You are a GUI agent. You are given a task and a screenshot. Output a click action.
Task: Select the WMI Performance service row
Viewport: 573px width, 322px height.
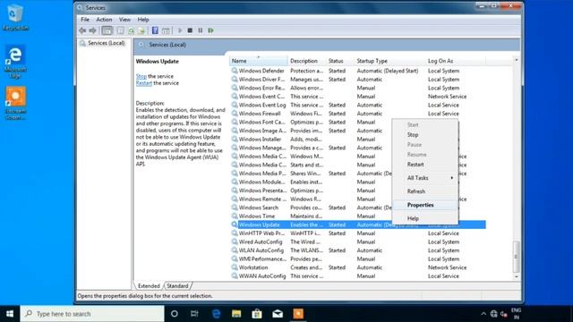point(358,258)
